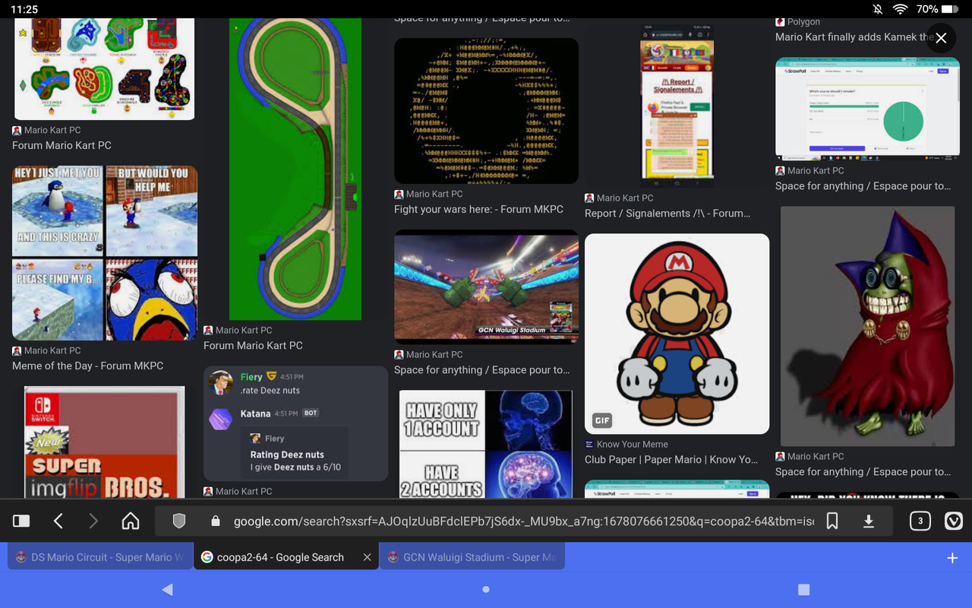Click the GIF badge on Paper Mario image
This screenshot has height=608, width=972.
[602, 420]
